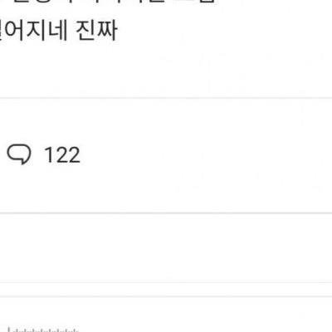The height and width of the screenshot is (332, 332).
Task: Click the blurred text at the page bottom
Action: [x=43, y=330]
